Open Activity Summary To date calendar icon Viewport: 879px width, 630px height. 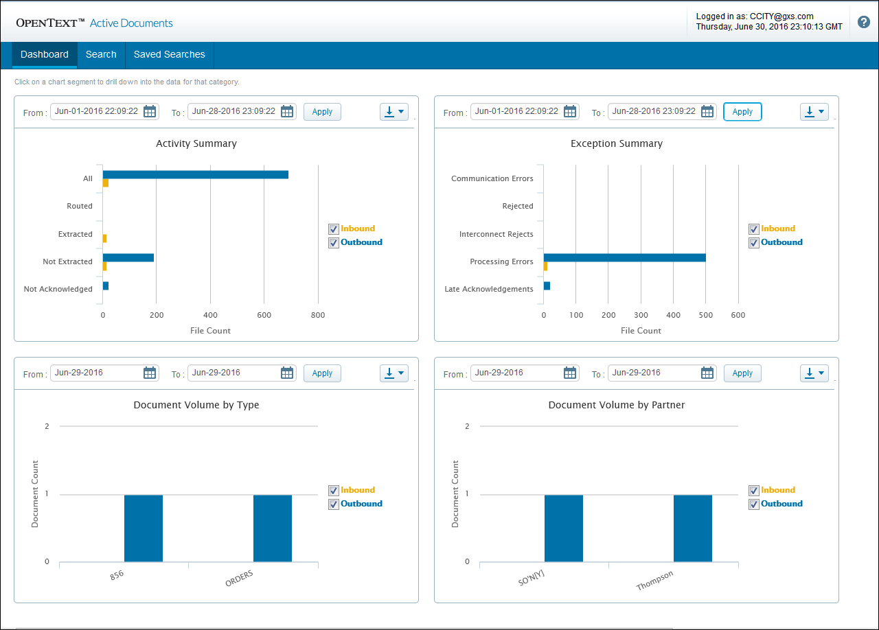click(x=287, y=111)
